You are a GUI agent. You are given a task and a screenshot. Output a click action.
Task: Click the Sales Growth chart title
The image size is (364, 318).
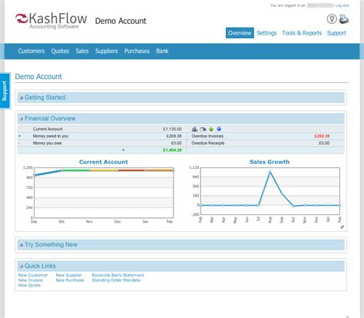270,162
